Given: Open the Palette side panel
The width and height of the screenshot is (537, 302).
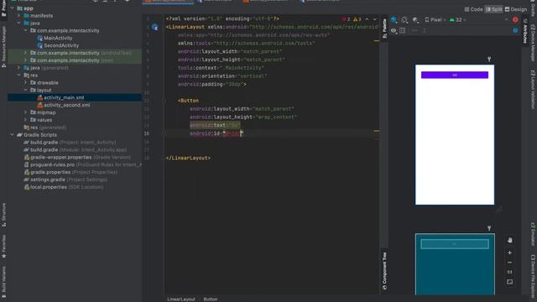Looking at the screenshot, I should tap(384, 28).
